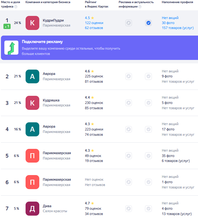
Task: Click '49 оценок' text
Action: [x=93, y=156]
